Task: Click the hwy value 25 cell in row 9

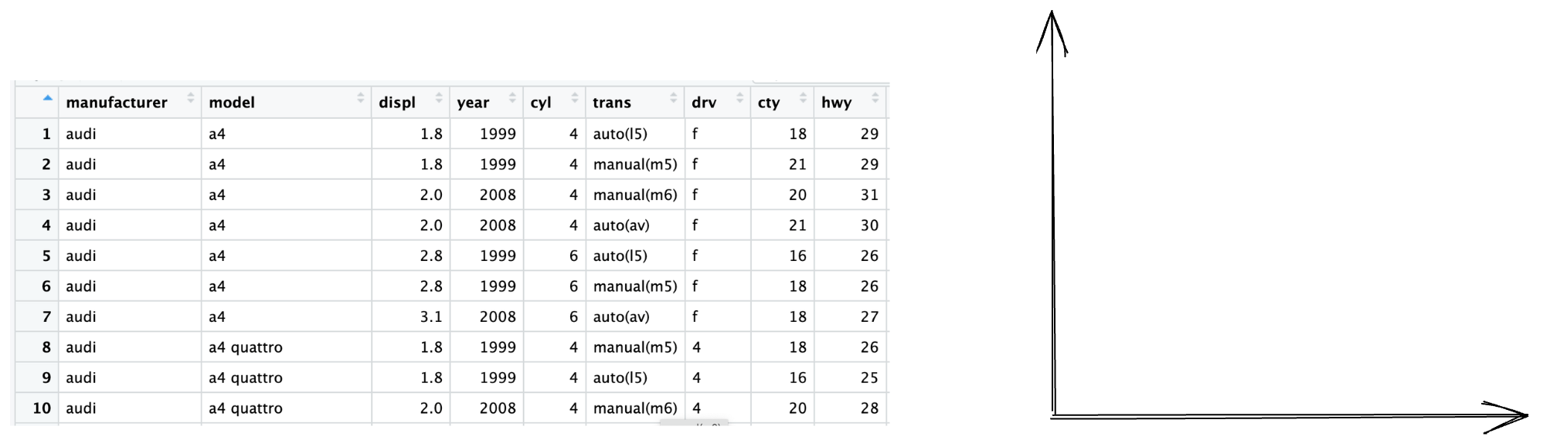Action: (x=869, y=377)
